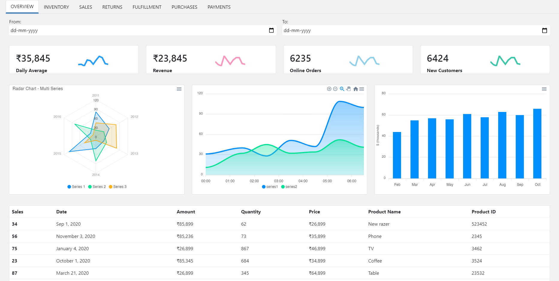Click the Online Orders sparkline
Image resolution: width=559 pixels, height=281 pixels.
tap(364, 61)
